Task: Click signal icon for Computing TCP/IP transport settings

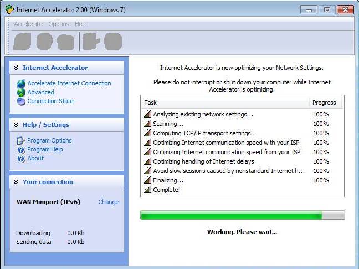Action: (x=148, y=133)
